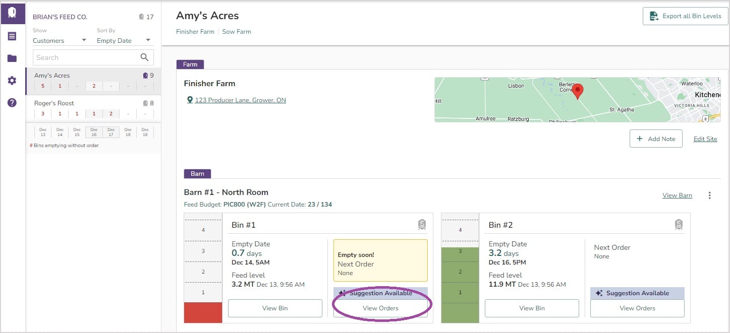
Task: Click the bin icon next to Bin #1 header
Action: [x=422, y=225]
